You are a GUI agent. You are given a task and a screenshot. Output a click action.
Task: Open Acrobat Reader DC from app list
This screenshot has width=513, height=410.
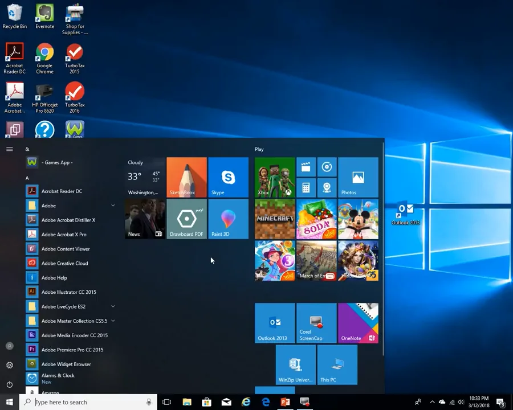click(71, 191)
